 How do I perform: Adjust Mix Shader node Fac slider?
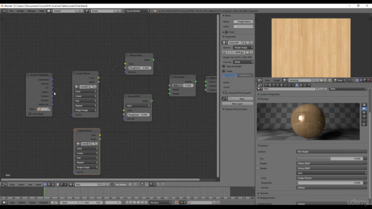[x=183, y=85]
